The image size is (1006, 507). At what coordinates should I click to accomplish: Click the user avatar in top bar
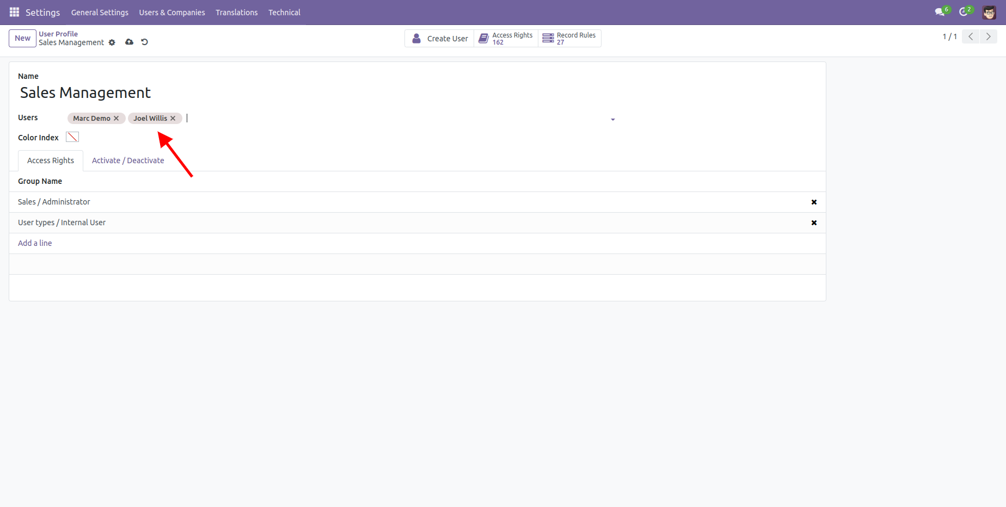coord(989,13)
